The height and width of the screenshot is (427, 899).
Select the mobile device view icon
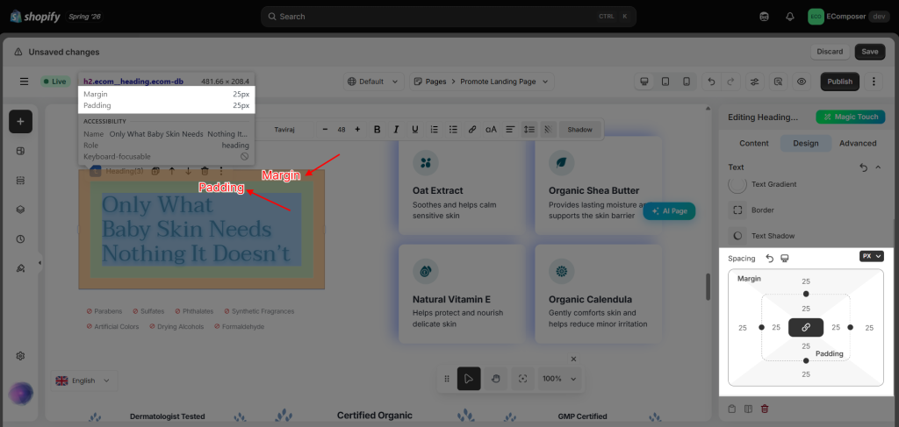point(687,82)
